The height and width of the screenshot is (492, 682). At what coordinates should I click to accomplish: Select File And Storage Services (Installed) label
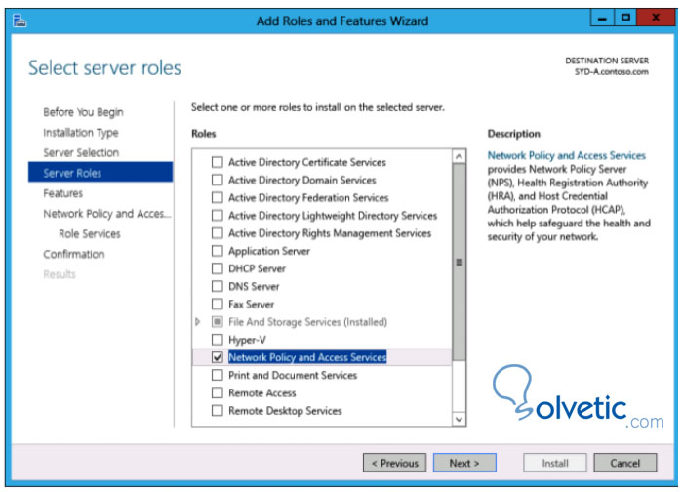(308, 322)
